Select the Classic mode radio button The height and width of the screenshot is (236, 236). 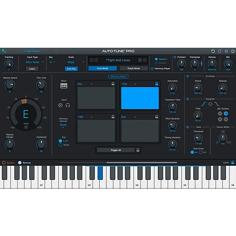tap(156, 63)
